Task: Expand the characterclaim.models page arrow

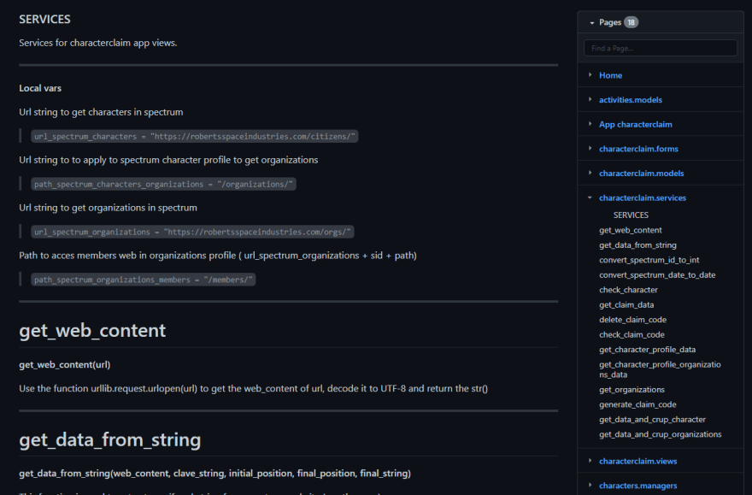Action: click(x=590, y=173)
